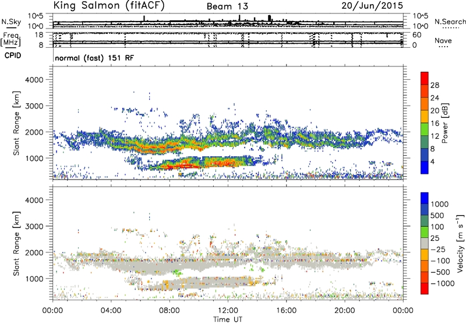Click the Time UT axis label

point(228,320)
